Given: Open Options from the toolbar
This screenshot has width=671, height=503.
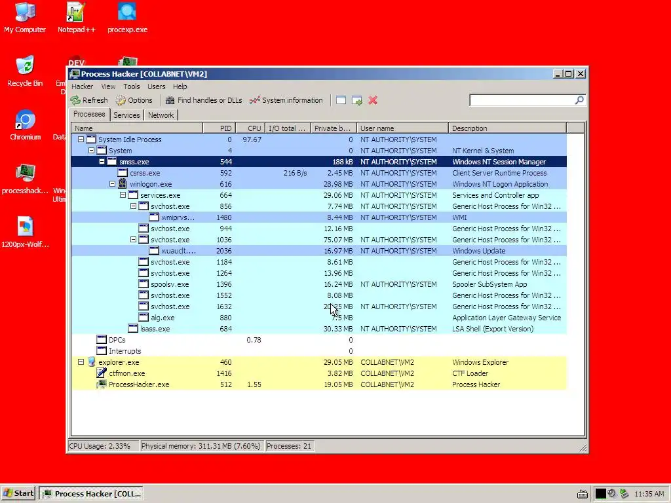Looking at the screenshot, I should point(134,100).
